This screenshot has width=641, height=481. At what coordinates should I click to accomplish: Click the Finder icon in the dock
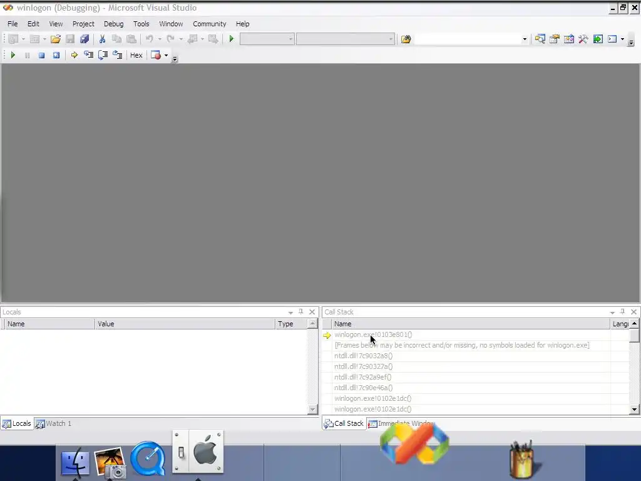pyautogui.click(x=75, y=462)
